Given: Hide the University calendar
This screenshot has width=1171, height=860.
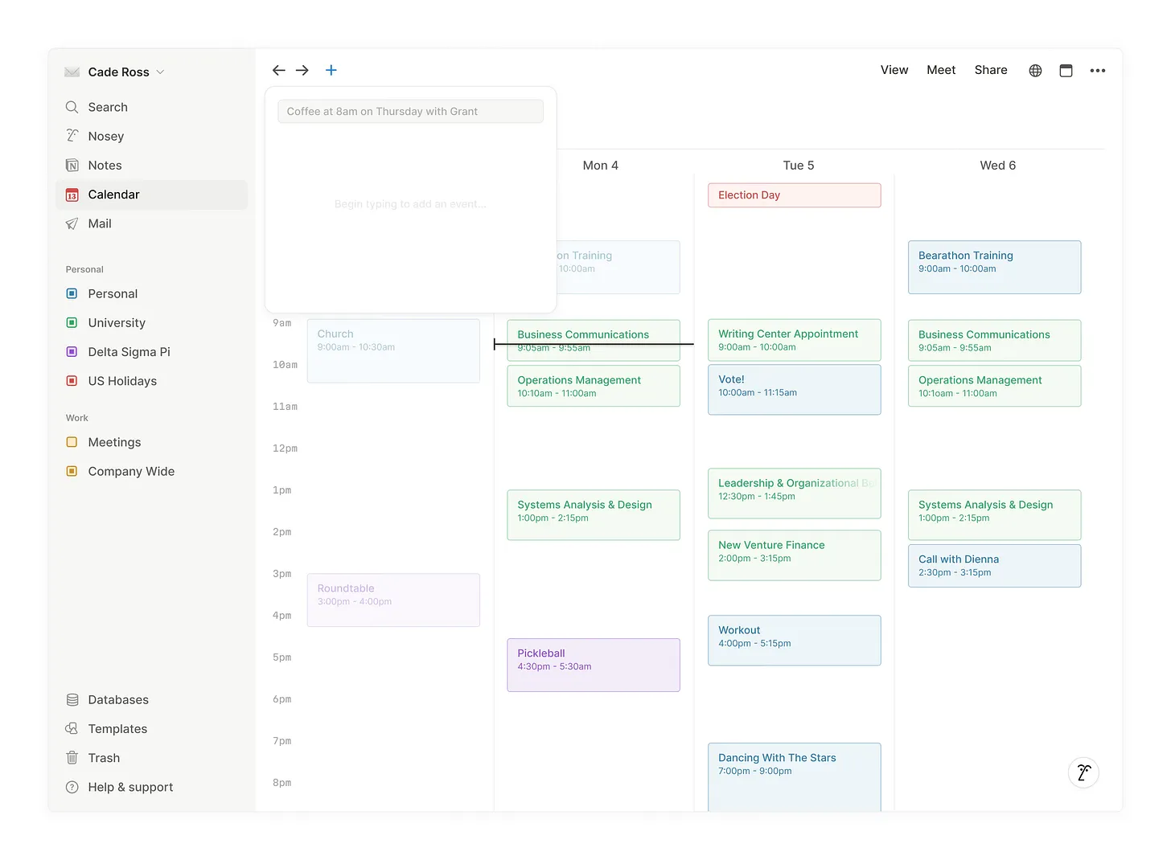Looking at the screenshot, I should click(x=72, y=322).
